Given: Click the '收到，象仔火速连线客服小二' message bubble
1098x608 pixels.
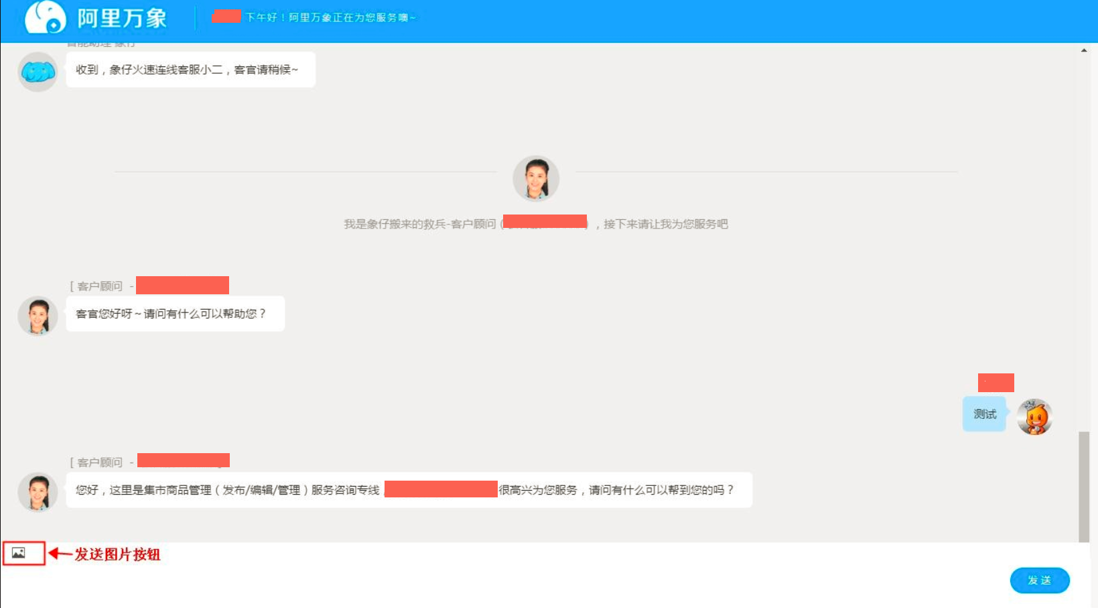Looking at the screenshot, I should pyautogui.click(x=190, y=70).
